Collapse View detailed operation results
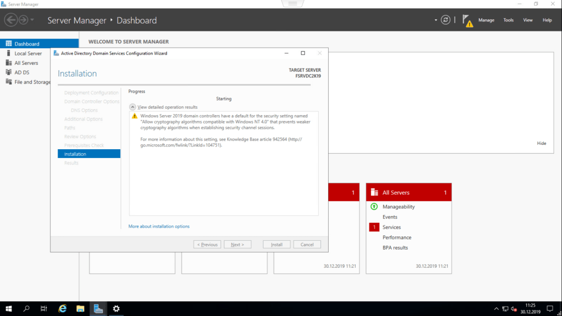Image resolution: width=562 pixels, height=316 pixels. tap(132, 107)
